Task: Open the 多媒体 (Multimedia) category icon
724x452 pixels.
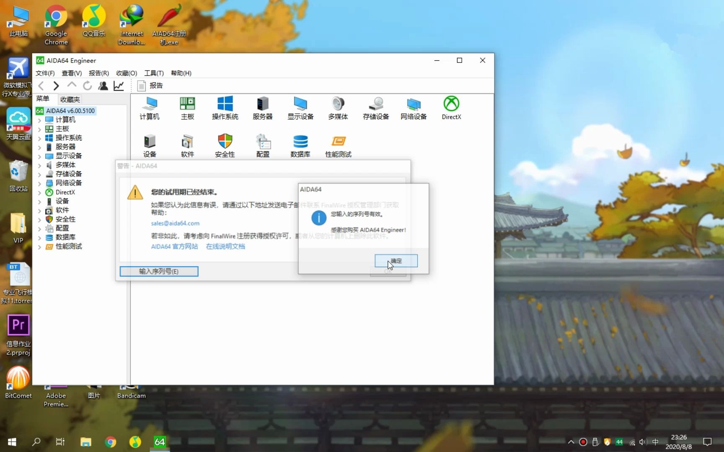Action: coord(338,108)
